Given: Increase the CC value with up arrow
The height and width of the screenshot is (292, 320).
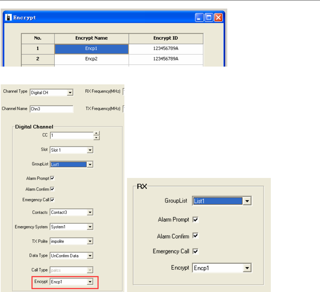Looking at the screenshot, I should (97, 133).
